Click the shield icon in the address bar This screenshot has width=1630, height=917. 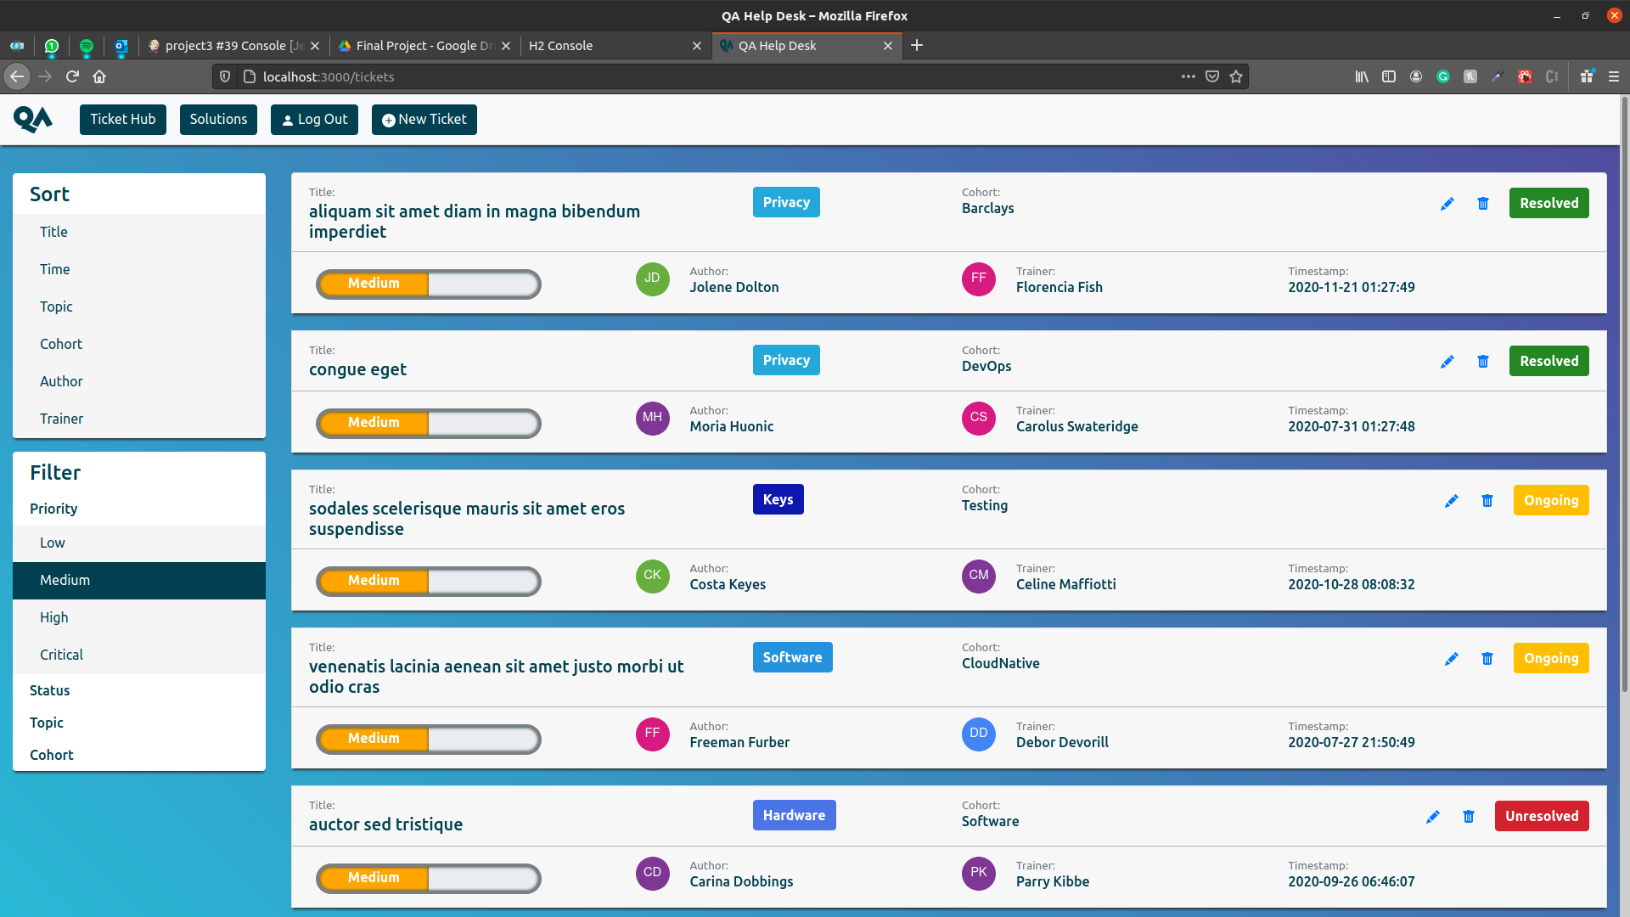click(x=224, y=76)
